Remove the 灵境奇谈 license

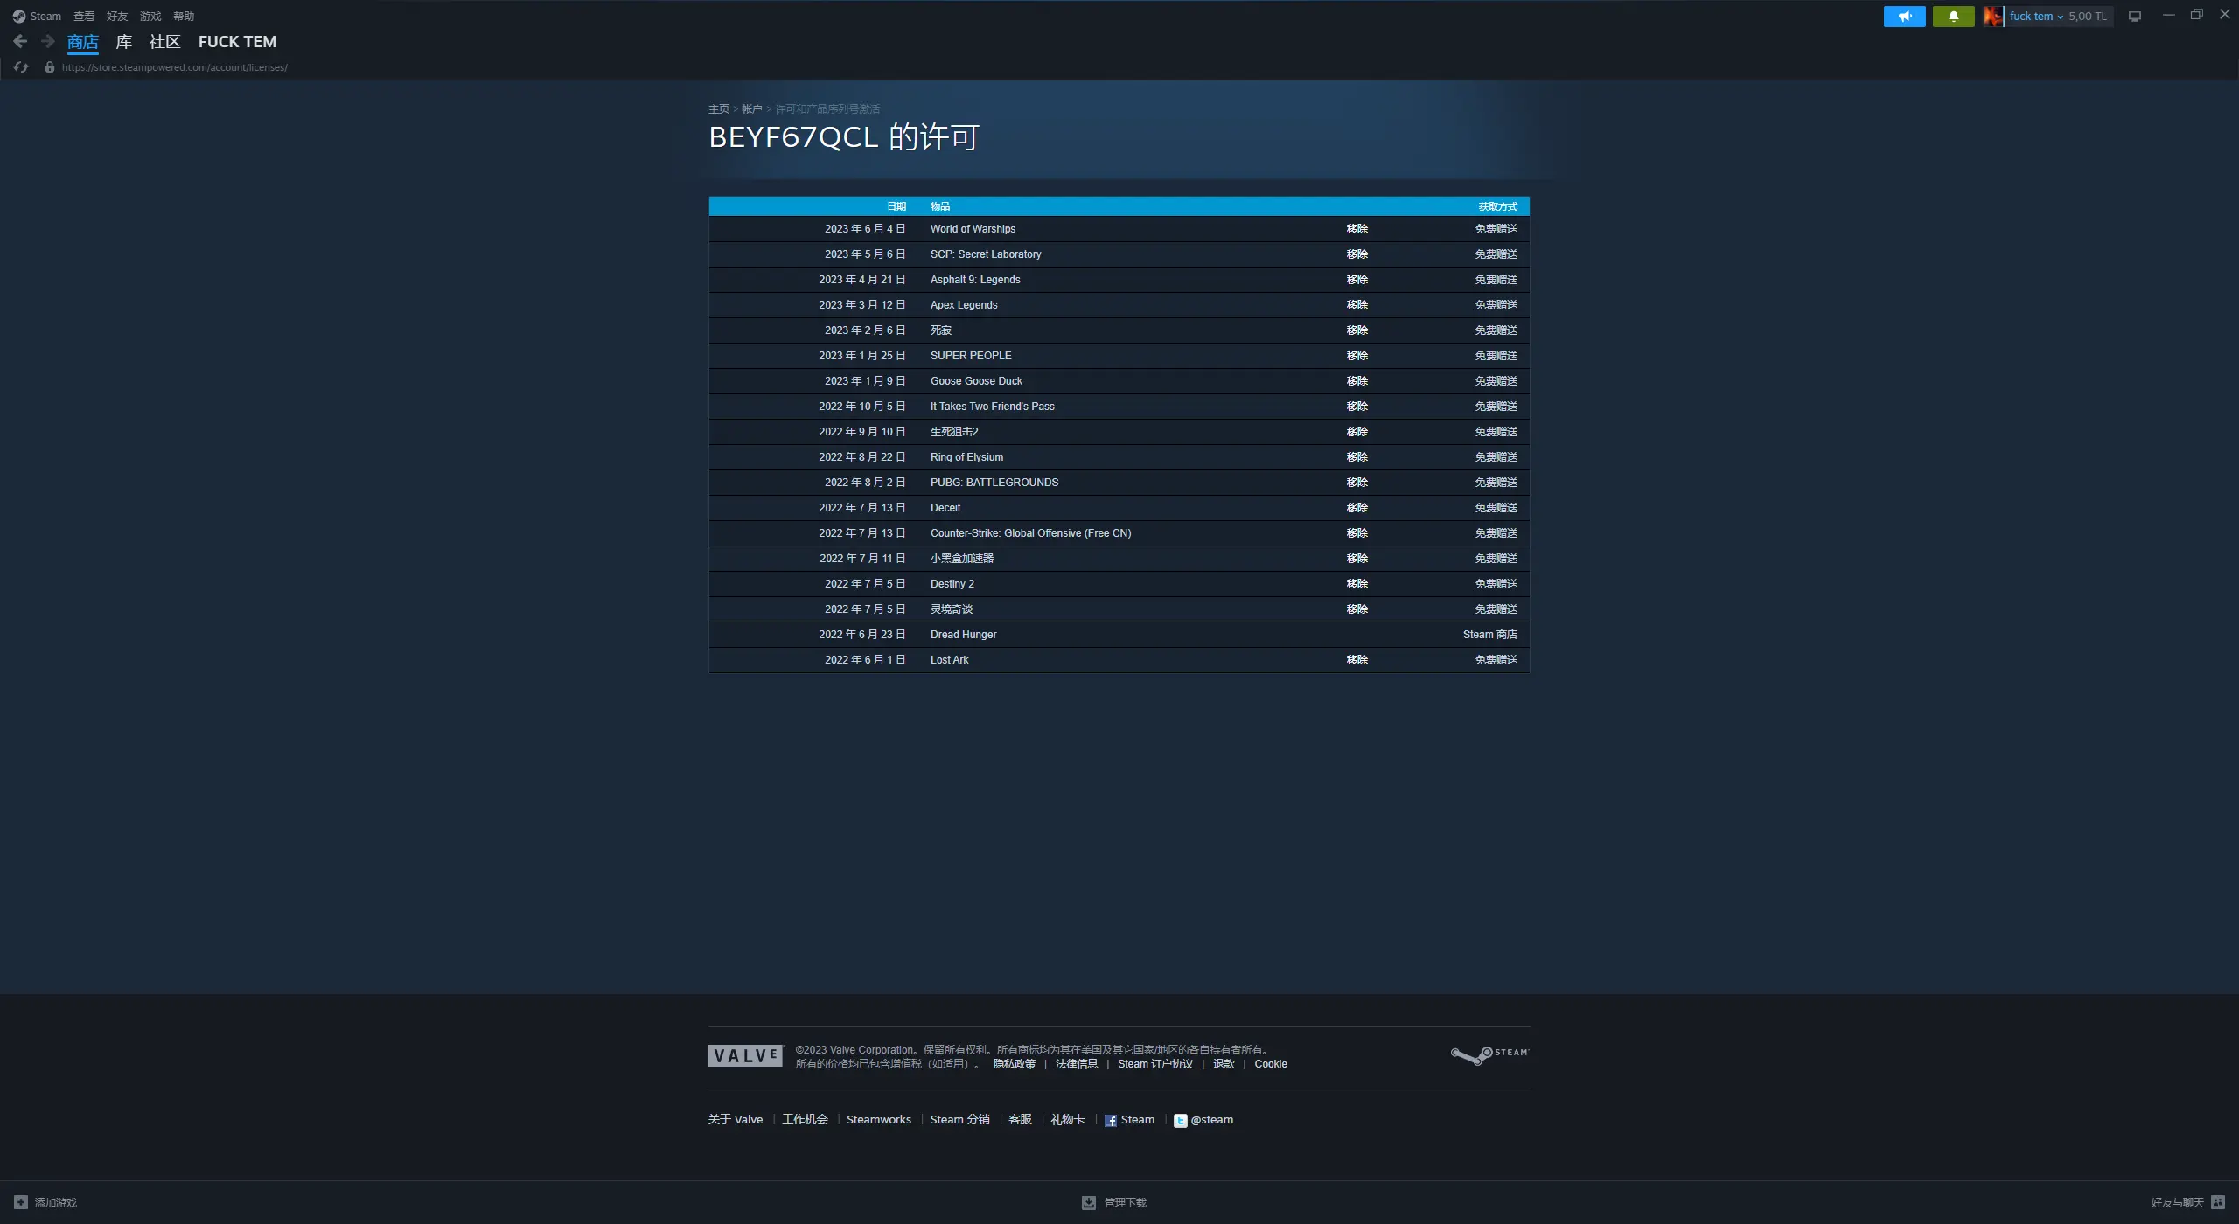tap(1357, 609)
